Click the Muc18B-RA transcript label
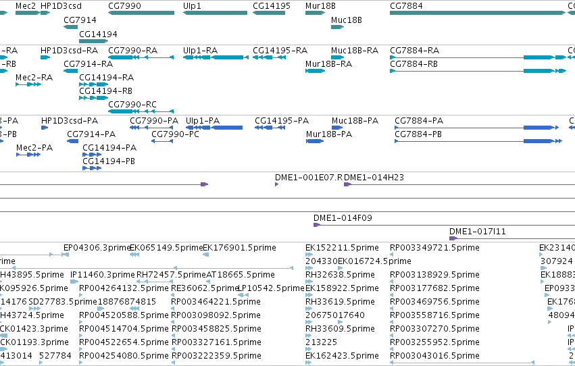 point(355,50)
